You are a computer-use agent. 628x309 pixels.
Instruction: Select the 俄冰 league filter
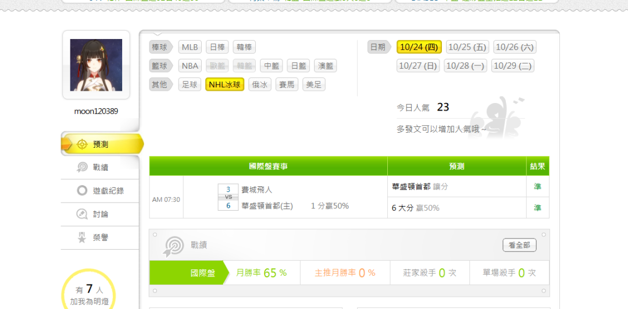tap(260, 84)
